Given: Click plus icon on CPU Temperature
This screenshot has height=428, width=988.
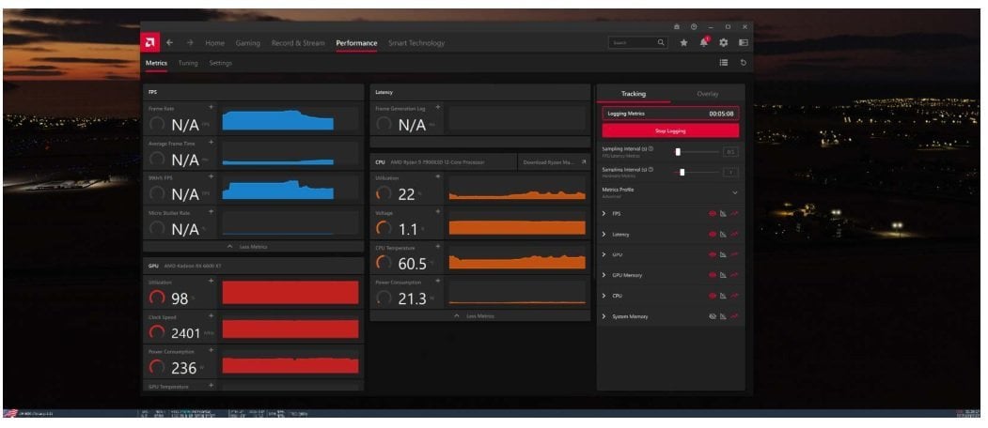Looking at the screenshot, I should coord(438,247).
